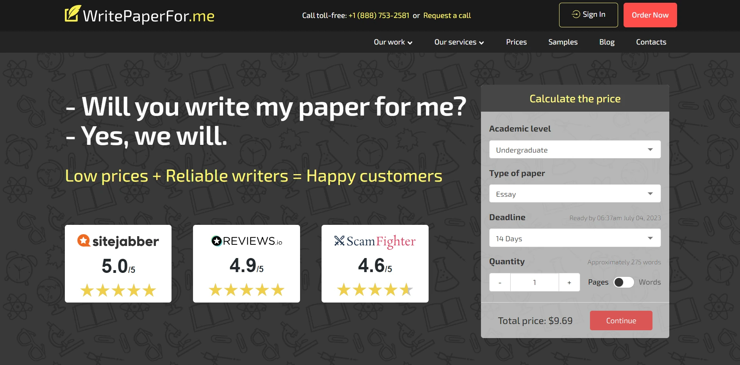Click a star in the Sitejabber rating

point(118,290)
